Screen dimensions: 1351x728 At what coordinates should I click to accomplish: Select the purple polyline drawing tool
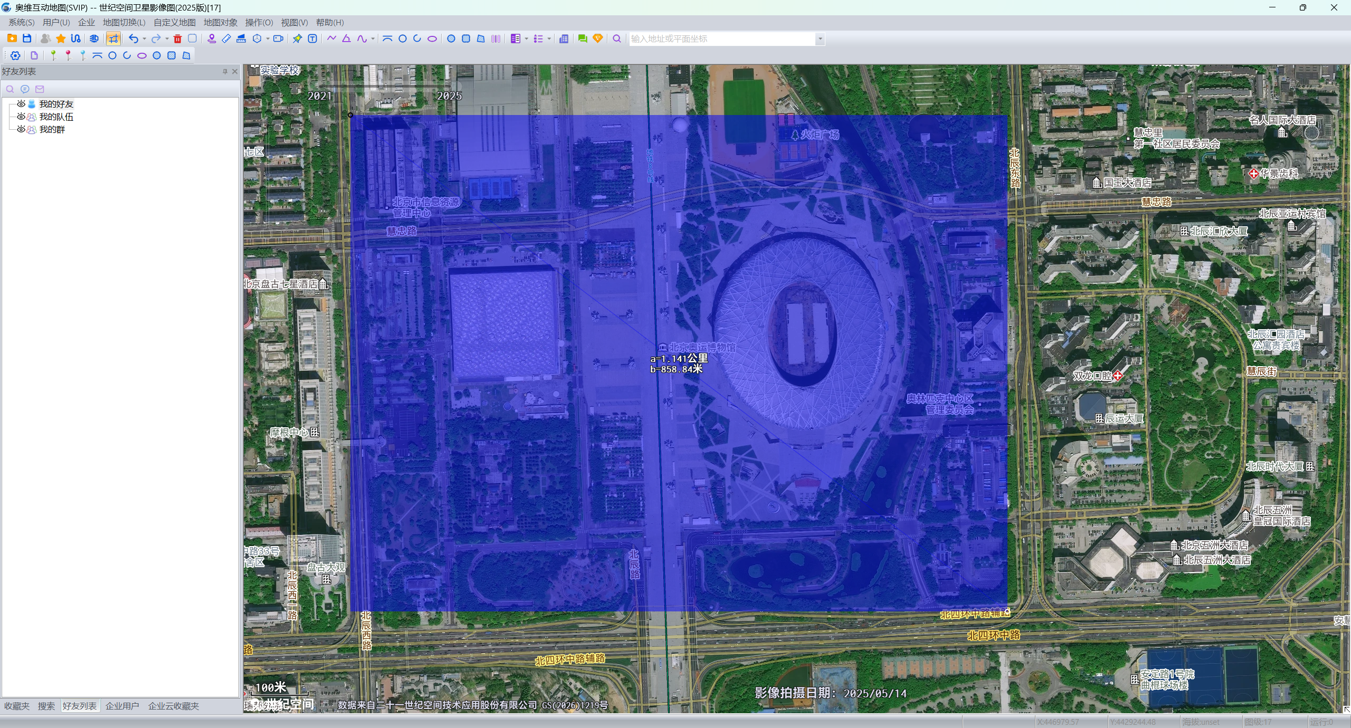pos(331,39)
